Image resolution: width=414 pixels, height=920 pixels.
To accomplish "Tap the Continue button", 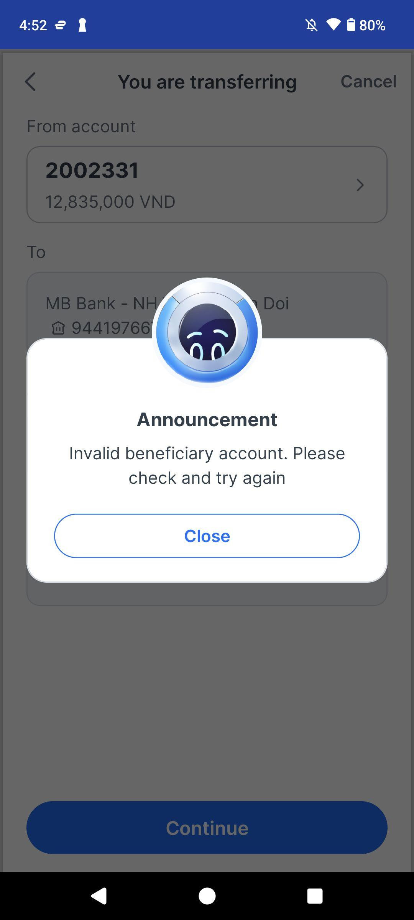I will point(207,827).
